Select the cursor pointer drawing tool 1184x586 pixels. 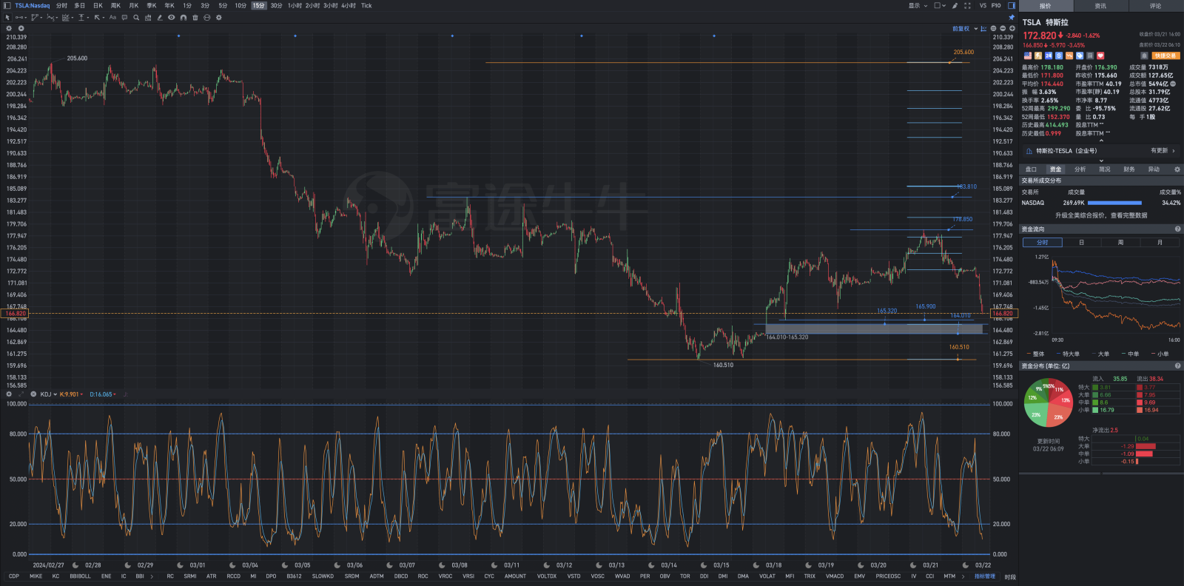(x=7, y=17)
